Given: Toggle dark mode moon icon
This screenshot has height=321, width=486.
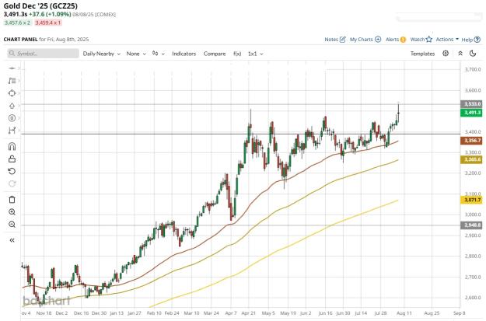Looking at the screenshot, I should tap(473, 54).
